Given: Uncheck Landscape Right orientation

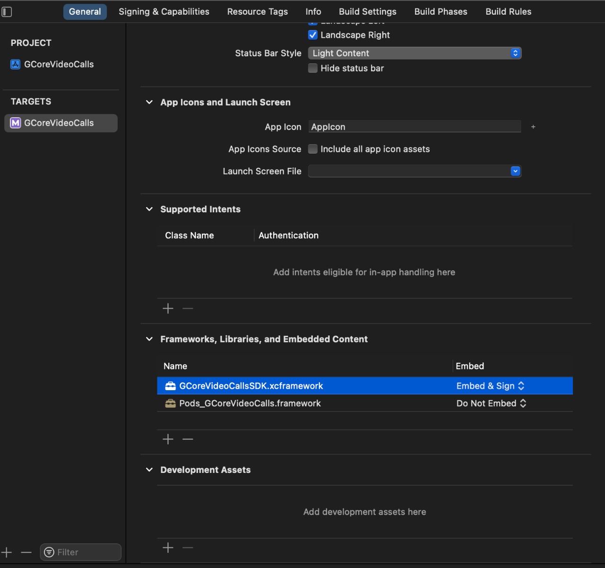Looking at the screenshot, I should 312,35.
